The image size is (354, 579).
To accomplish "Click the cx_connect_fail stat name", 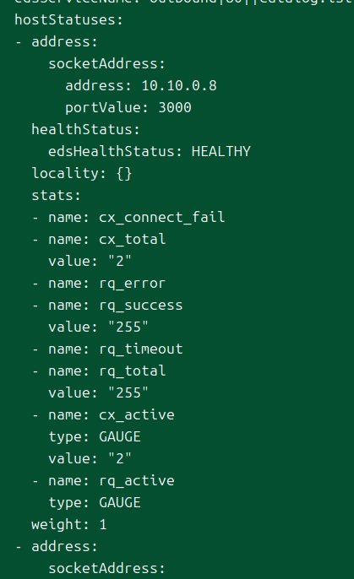I will point(162,217).
